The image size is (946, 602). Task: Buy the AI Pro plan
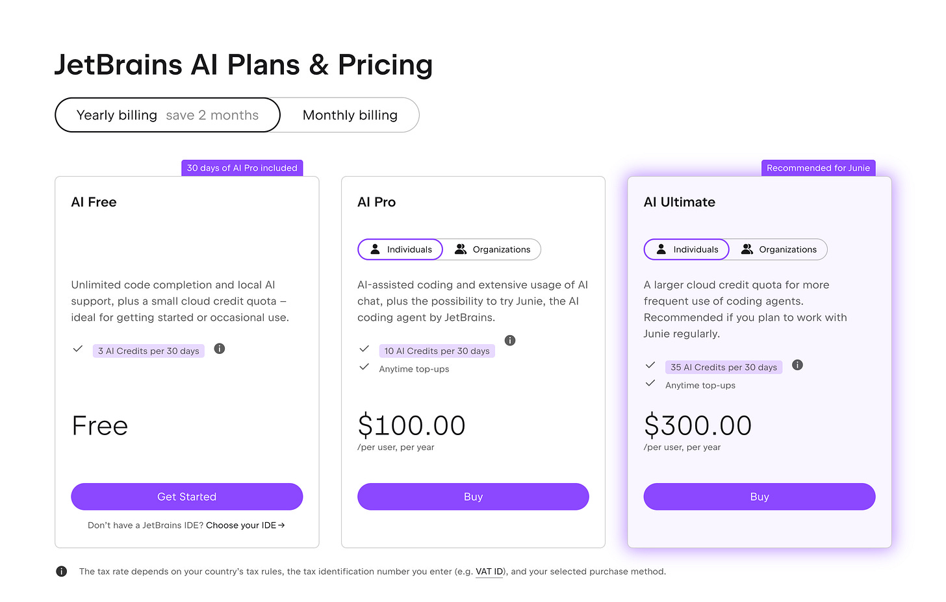[x=473, y=497]
